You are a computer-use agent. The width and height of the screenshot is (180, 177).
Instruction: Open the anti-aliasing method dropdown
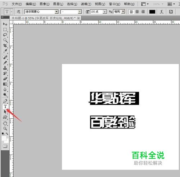click(123, 12)
